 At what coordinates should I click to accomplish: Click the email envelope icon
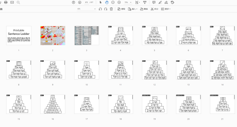tap(12, 2)
